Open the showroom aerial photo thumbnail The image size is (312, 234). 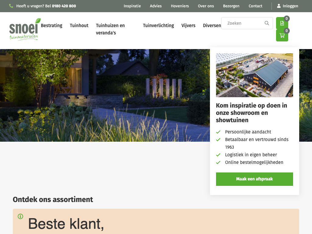tap(254, 75)
